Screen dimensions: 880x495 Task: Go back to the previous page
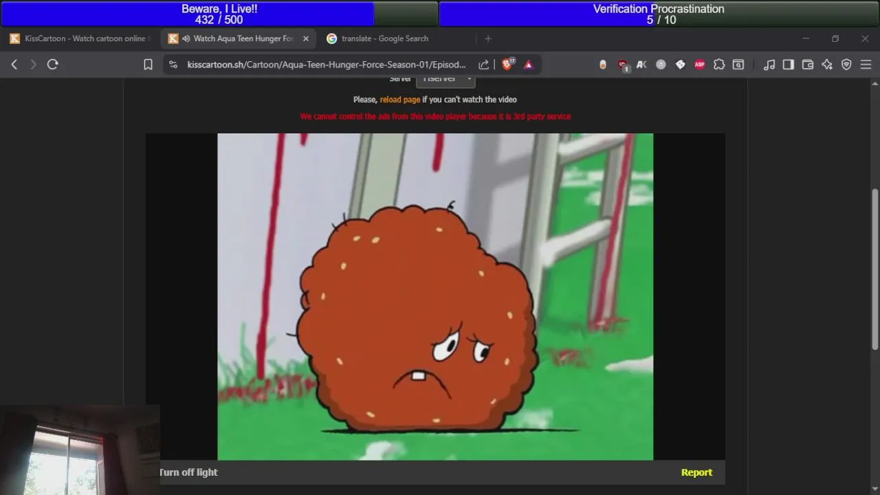tap(14, 64)
